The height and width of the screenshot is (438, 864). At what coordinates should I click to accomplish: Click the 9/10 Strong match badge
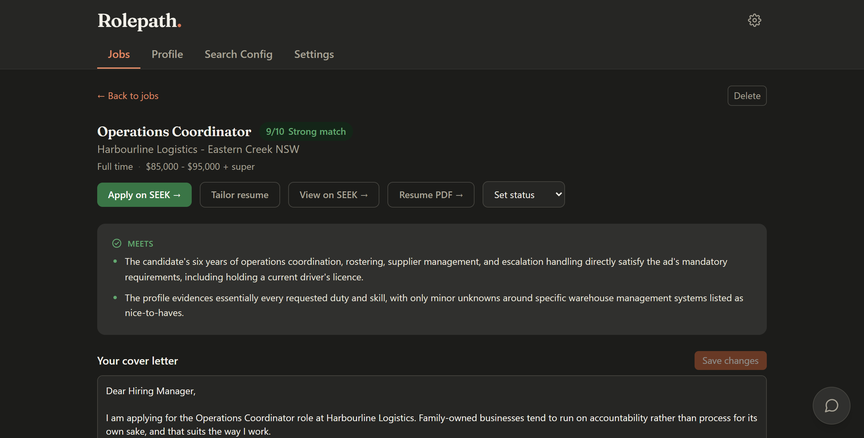306,131
